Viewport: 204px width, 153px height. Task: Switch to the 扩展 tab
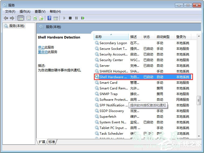(x=42, y=142)
